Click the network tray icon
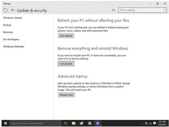 pyautogui.click(x=146, y=123)
